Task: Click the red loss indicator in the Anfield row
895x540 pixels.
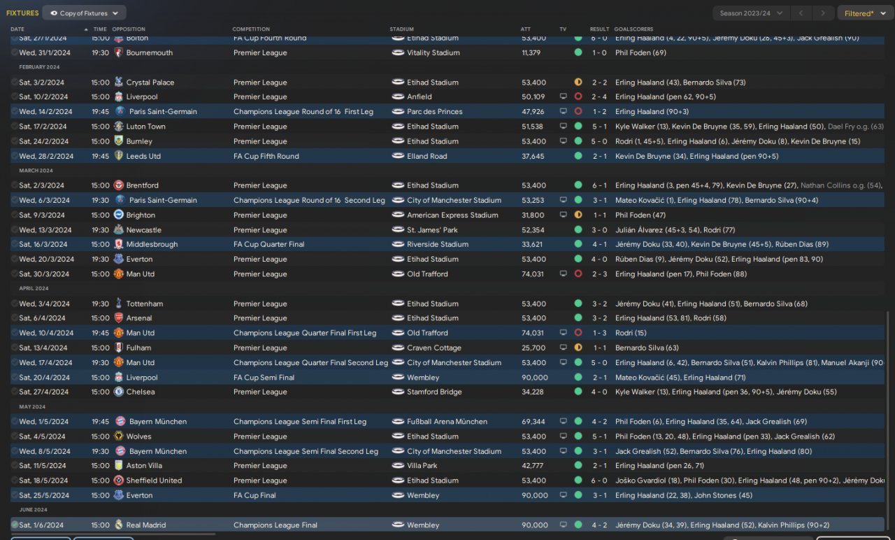Action: 578,97
